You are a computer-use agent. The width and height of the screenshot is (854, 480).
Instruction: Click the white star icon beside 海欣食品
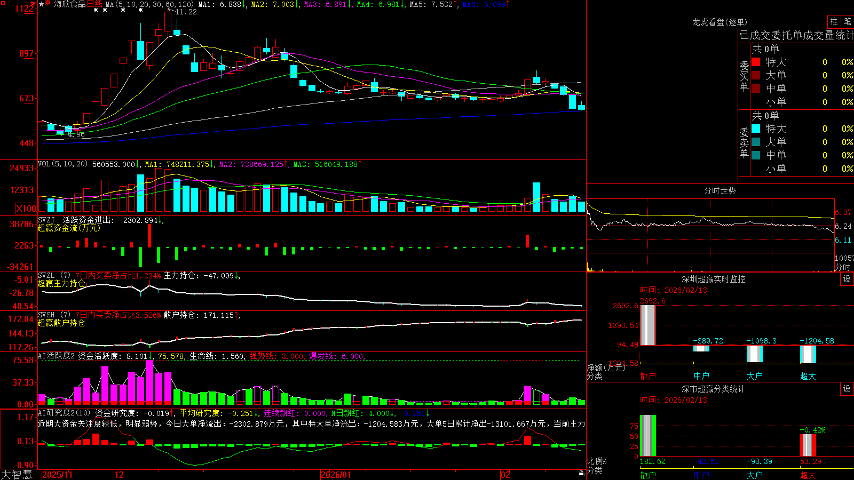tap(42, 4)
